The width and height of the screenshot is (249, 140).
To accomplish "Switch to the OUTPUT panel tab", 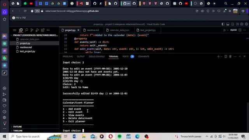I will point(81,56).
